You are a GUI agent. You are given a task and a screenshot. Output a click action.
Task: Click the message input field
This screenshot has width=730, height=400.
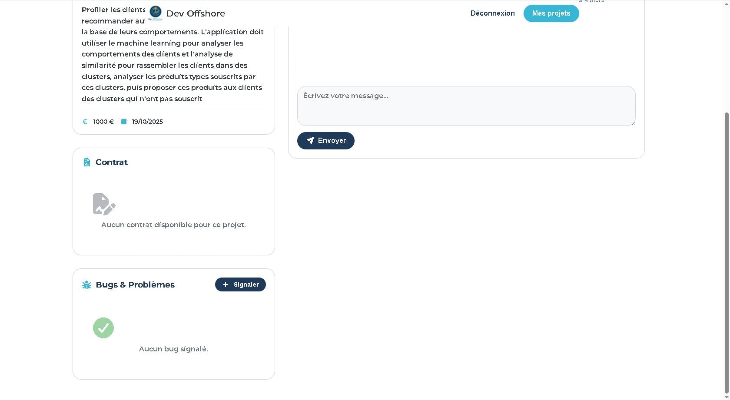coord(466,106)
